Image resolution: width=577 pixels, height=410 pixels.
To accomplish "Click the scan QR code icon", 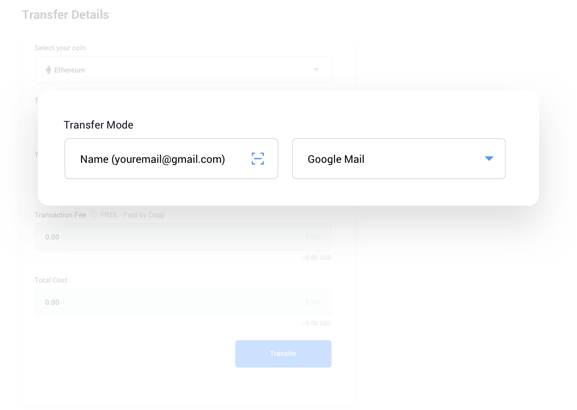I will pyautogui.click(x=258, y=159).
